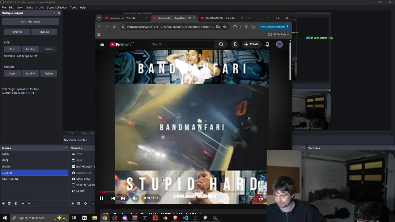Go to YouTube Premium home logo
This screenshot has width=395, height=222.
120,44
